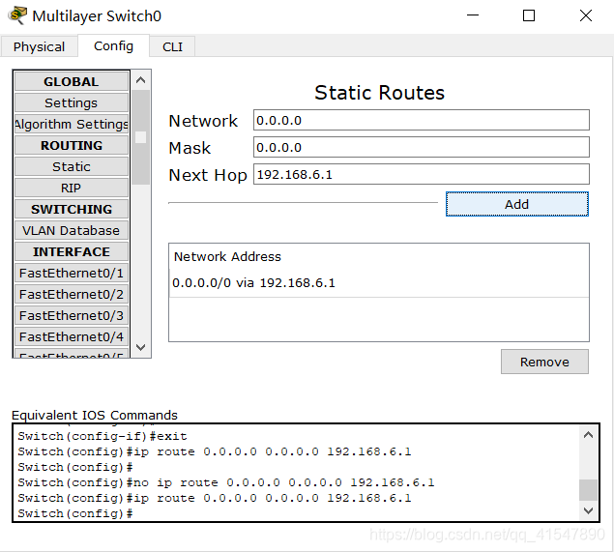Select route 0.0.0.0/0 via 192.168.6.1
This screenshot has height=552, width=614.
[379, 283]
